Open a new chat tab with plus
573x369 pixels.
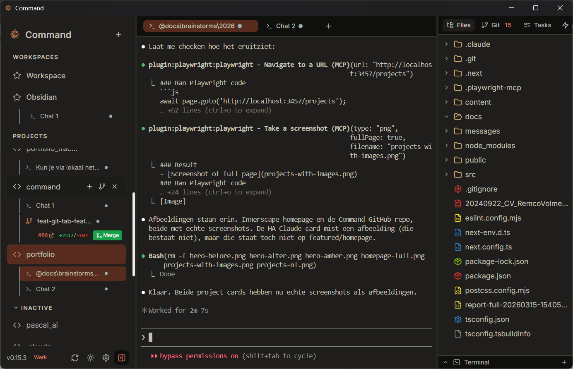[x=329, y=26]
